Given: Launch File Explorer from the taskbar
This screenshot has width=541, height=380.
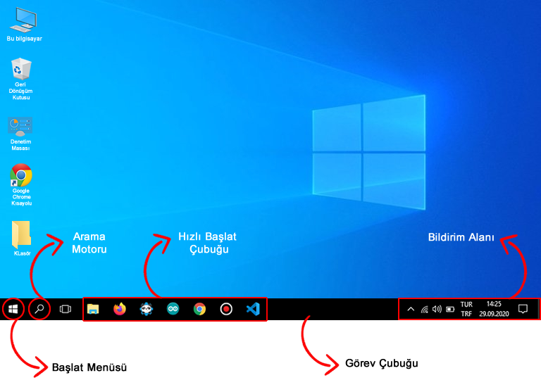Looking at the screenshot, I should point(93,309).
